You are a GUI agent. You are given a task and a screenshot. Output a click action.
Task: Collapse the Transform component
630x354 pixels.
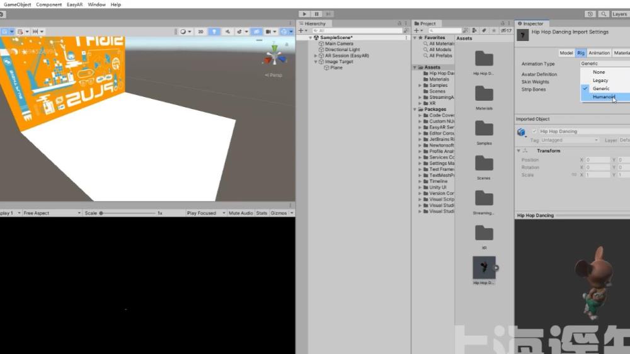pos(518,151)
